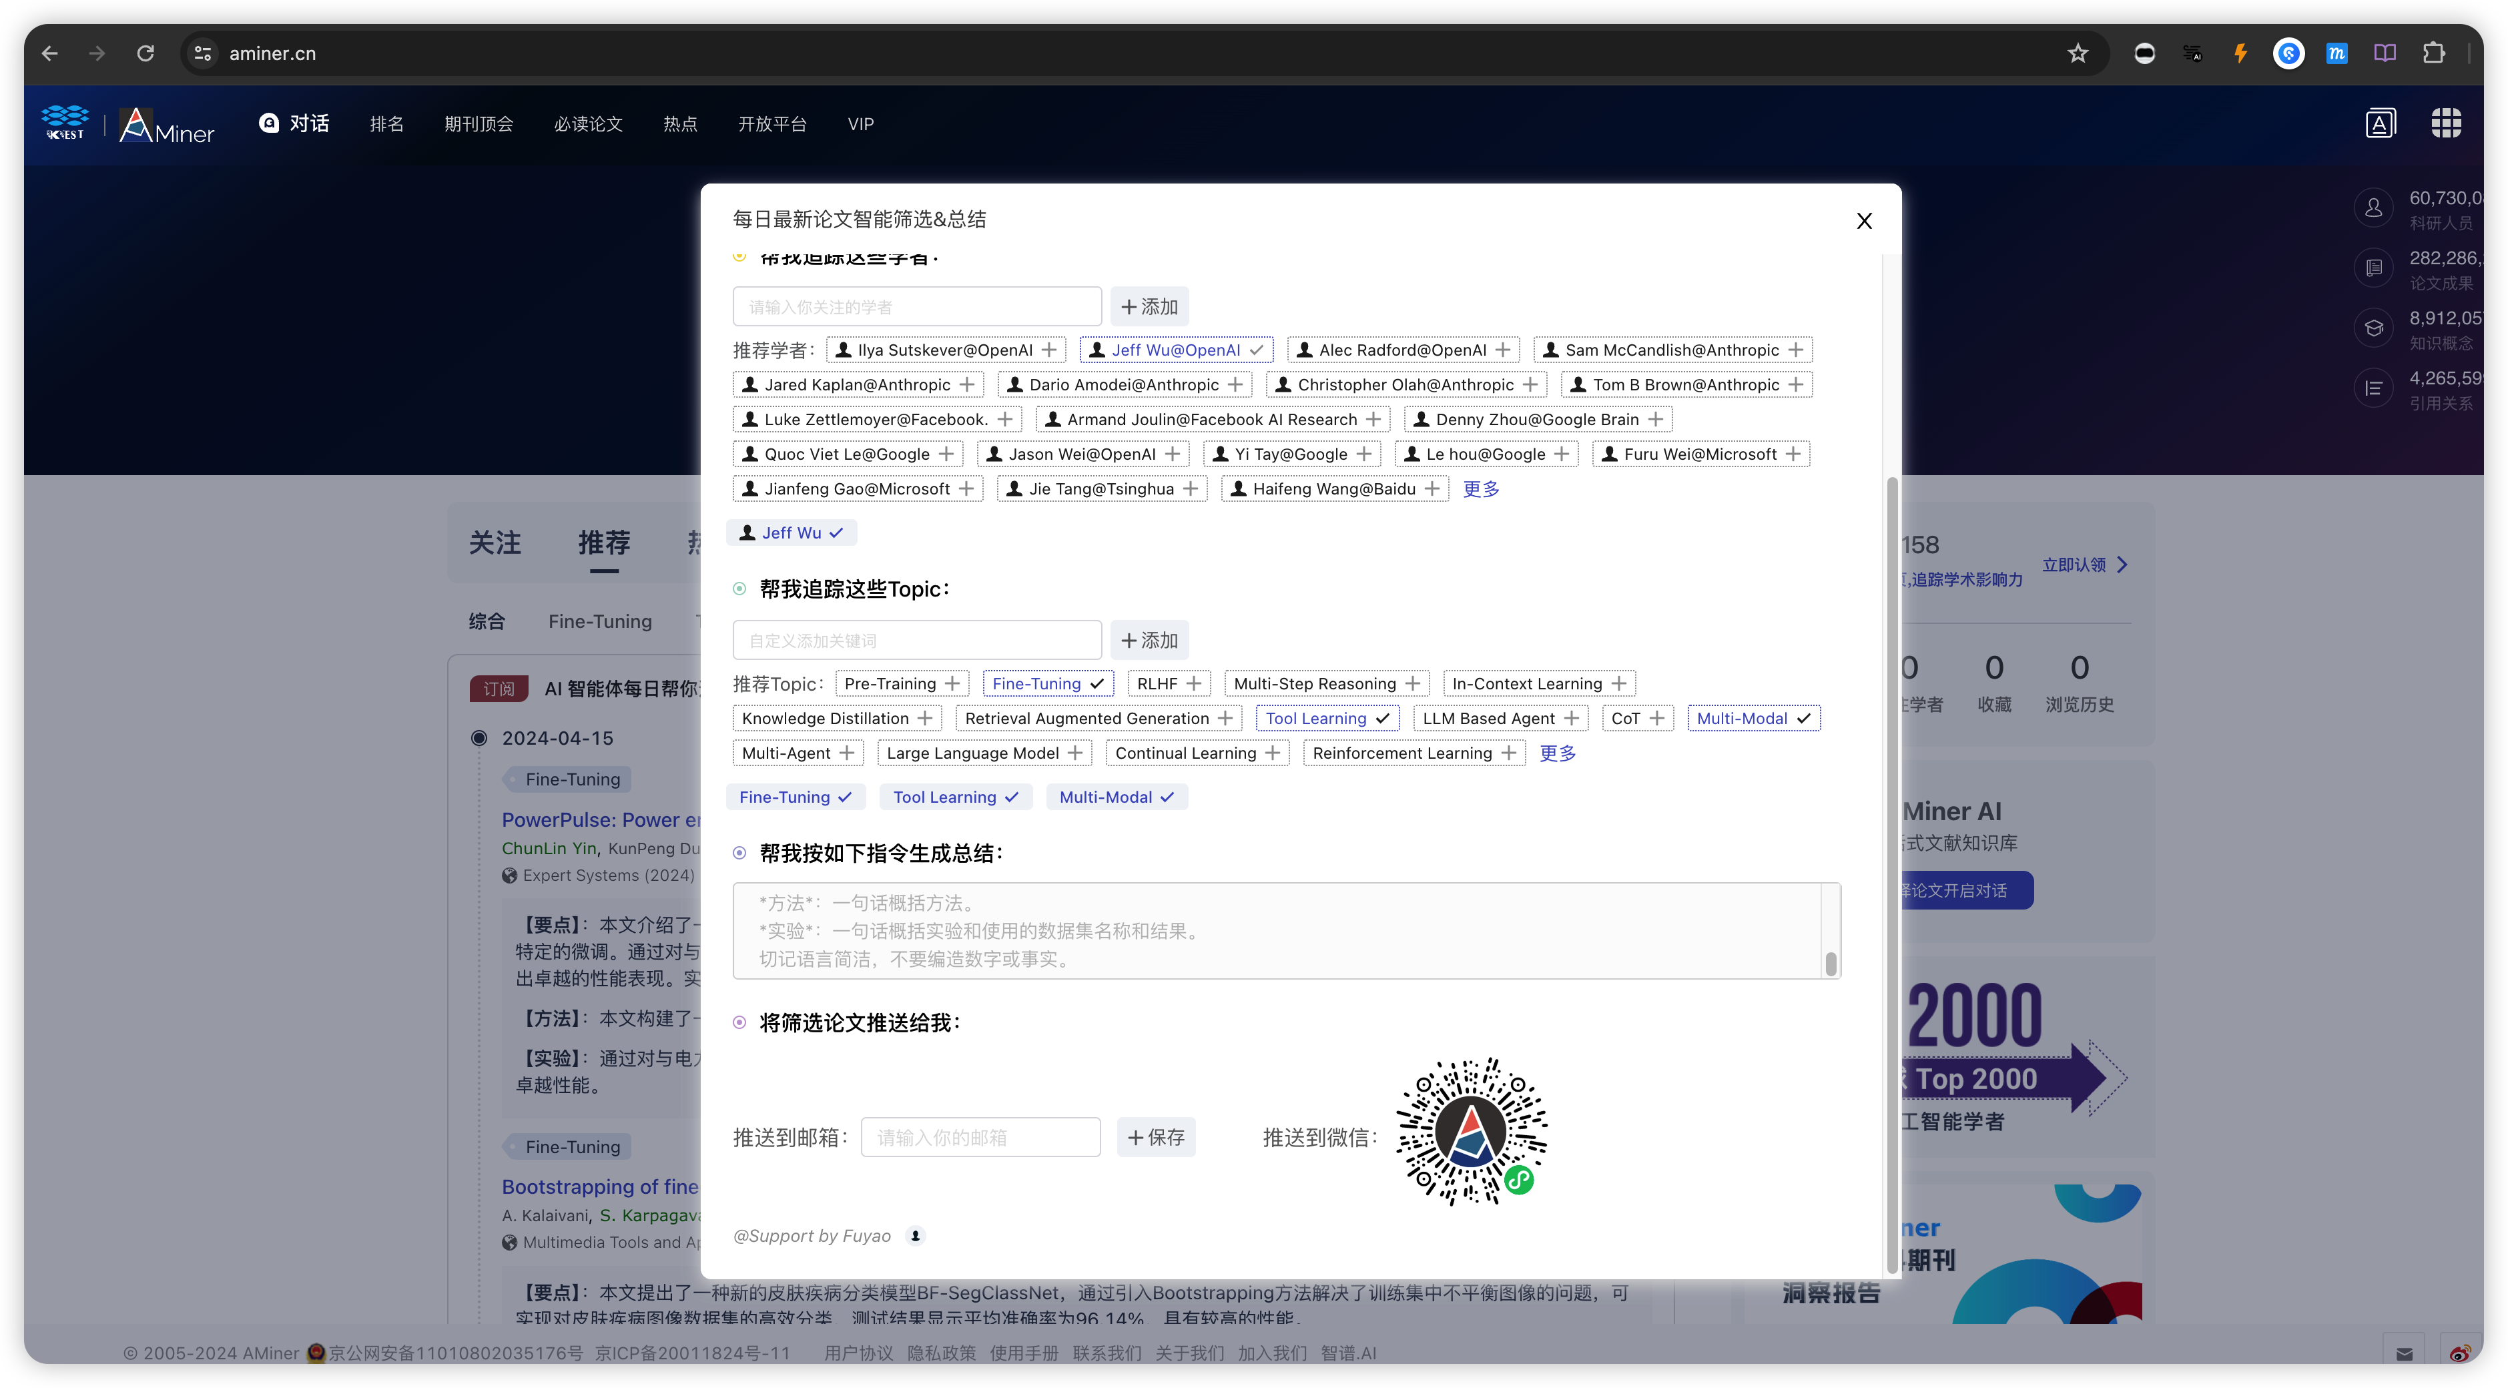This screenshot has height=1388, width=2508.
Task: Click the mail icon in footer
Action: coord(2405,1353)
